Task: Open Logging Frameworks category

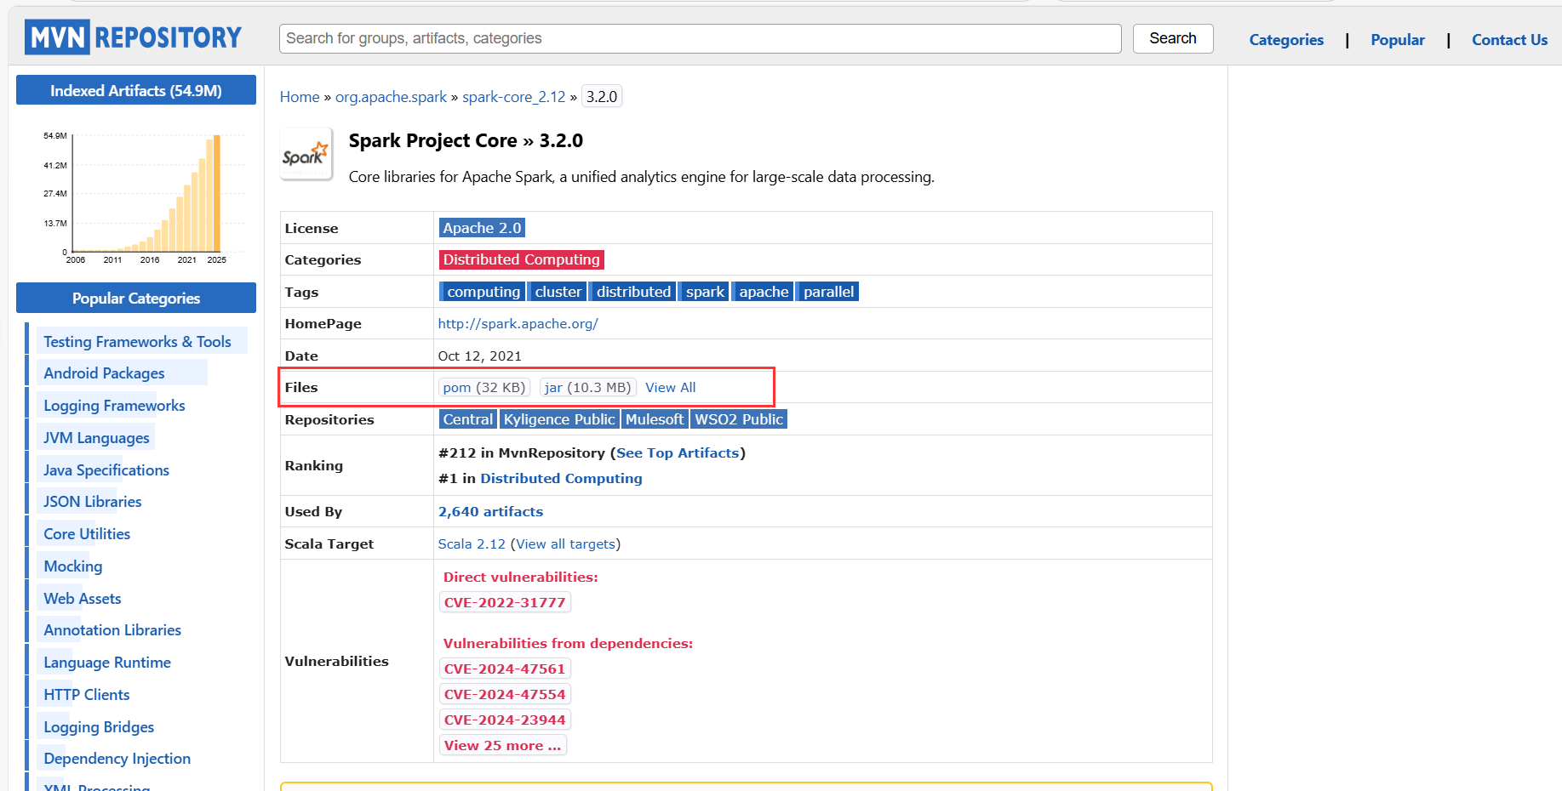Action: [114, 406]
